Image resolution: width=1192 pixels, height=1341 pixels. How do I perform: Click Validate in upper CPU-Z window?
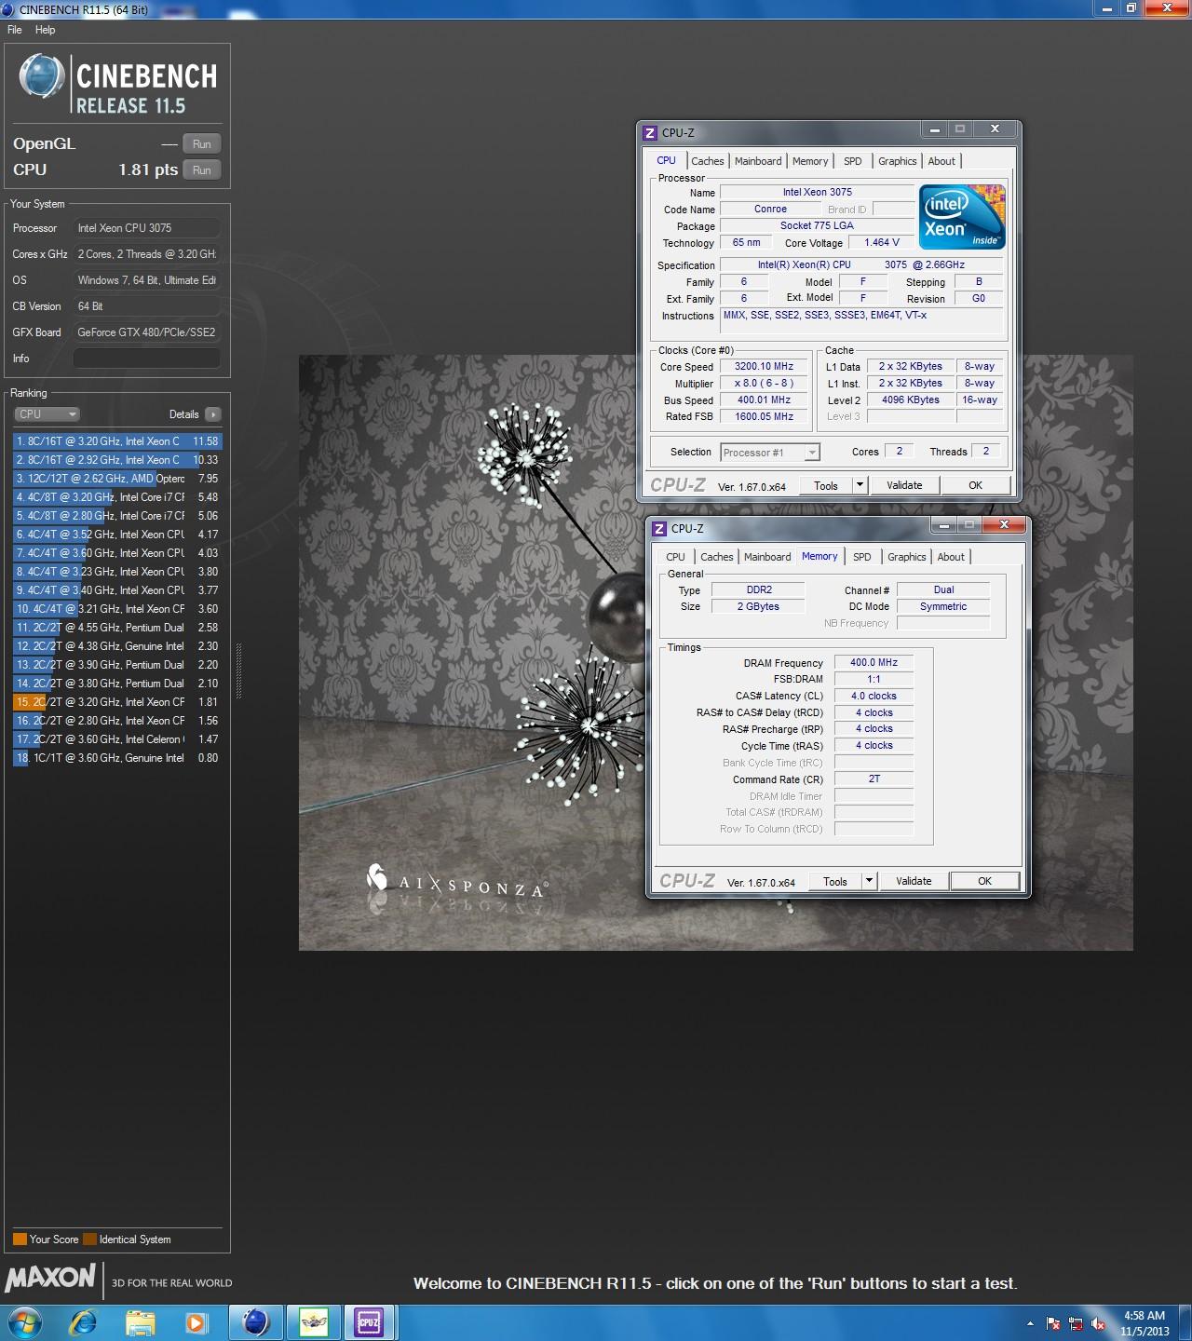[x=904, y=485]
